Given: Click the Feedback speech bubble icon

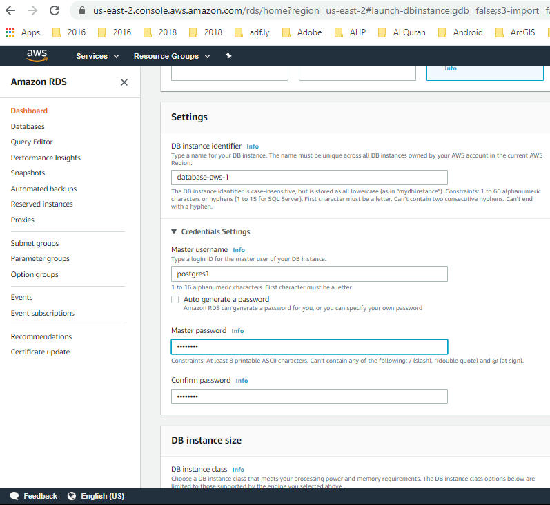Looking at the screenshot, I should (14, 496).
